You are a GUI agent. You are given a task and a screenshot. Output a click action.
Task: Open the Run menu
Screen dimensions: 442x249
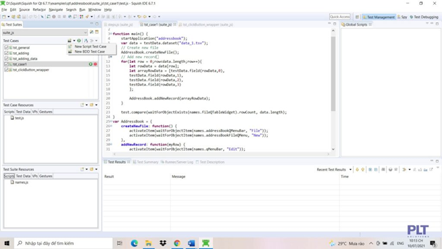(x=82, y=9)
